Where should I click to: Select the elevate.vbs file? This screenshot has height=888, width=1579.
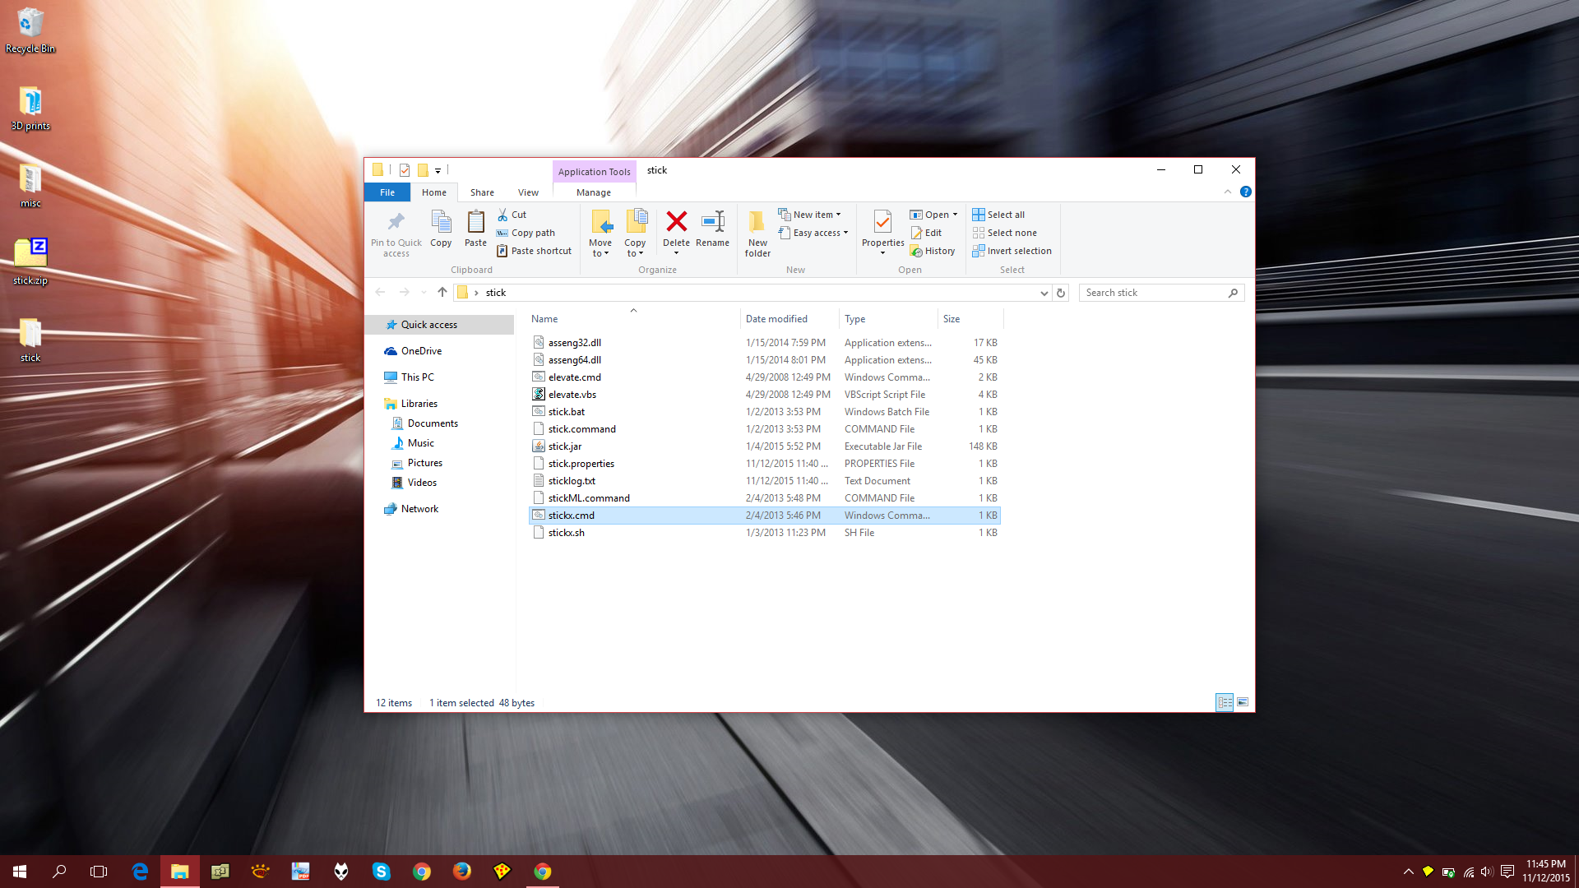point(765,395)
